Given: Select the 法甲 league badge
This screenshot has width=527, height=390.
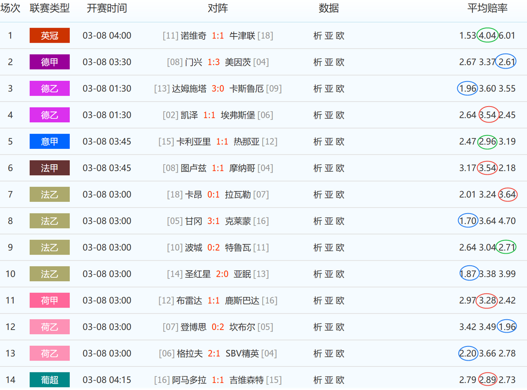Looking at the screenshot, I should [50, 168].
